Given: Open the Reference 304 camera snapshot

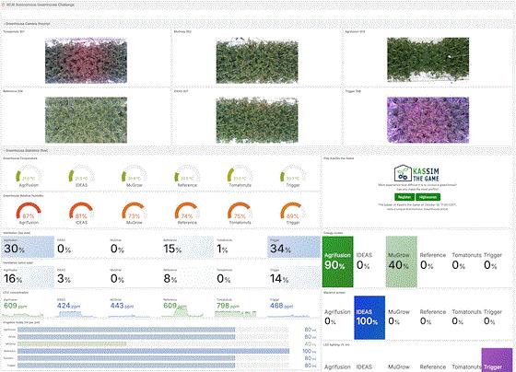Looking at the screenshot, I should (x=86, y=120).
